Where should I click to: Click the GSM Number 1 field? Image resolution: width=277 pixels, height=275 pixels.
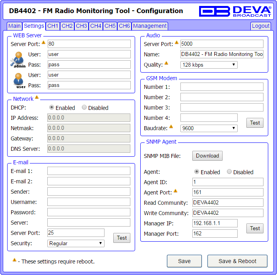point(222,87)
